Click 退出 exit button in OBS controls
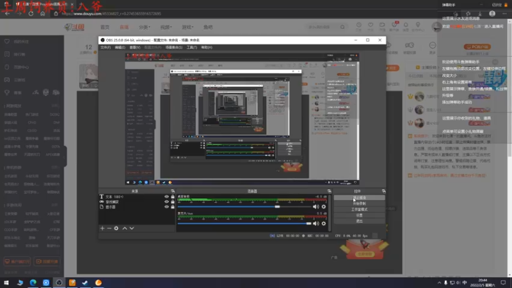The image size is (512, 288). pos(359,221)
